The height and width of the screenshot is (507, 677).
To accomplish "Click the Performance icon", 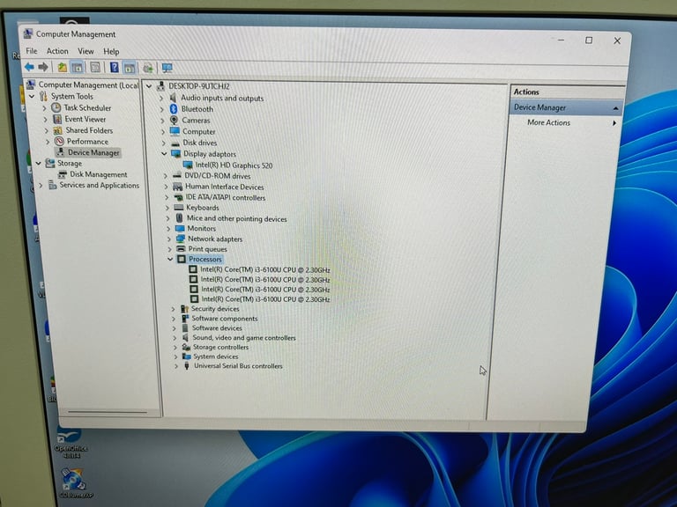I will click(59, 142).
